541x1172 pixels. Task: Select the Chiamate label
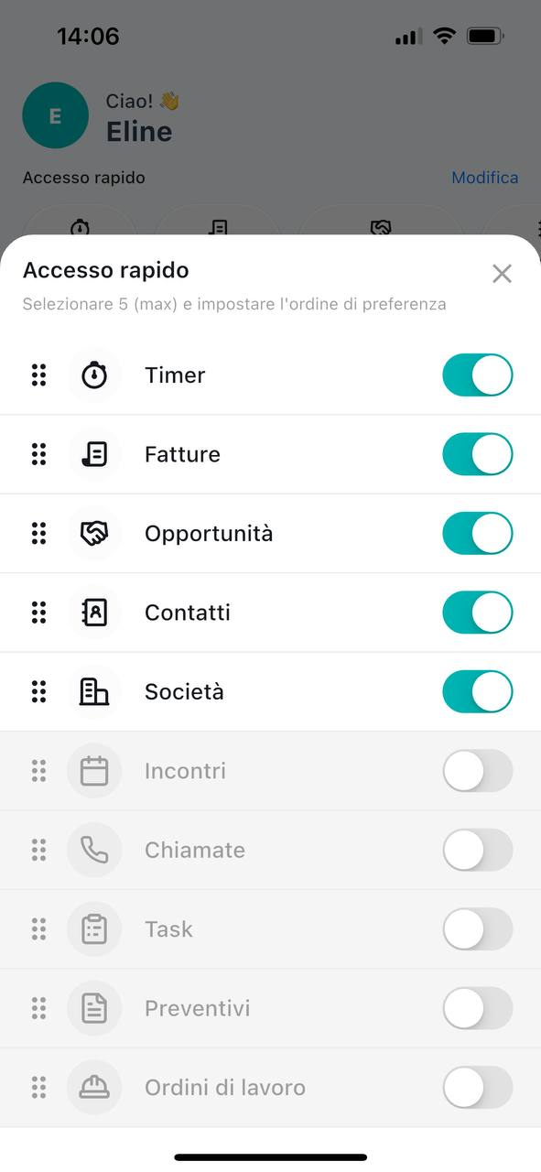195,850
